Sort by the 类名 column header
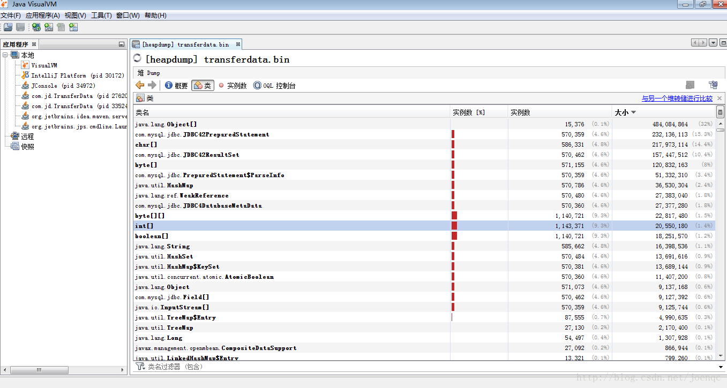The image size is (727, 388). (x=291, y=112)
